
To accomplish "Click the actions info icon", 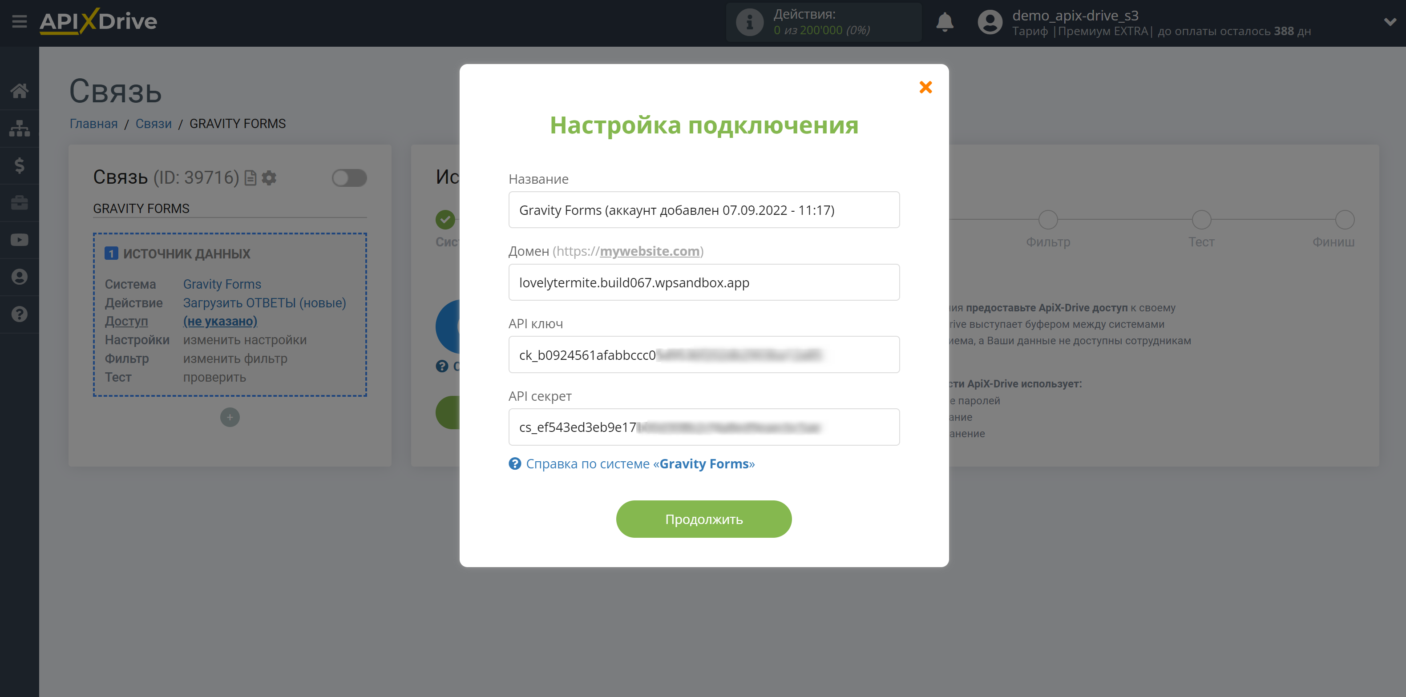I will click(x=749, y=22).
